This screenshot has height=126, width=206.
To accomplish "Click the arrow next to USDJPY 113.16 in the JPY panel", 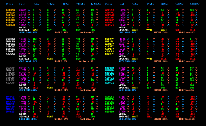I will (128, 39).
